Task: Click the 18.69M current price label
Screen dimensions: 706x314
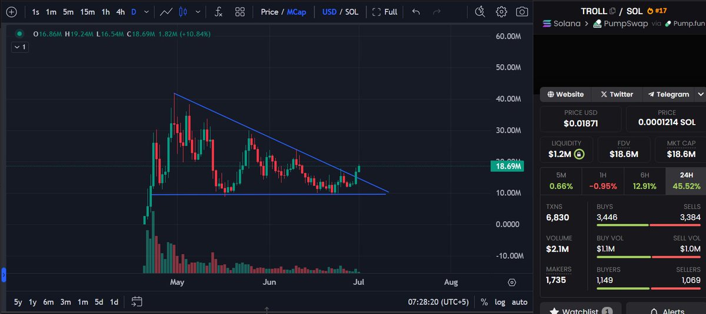Action: (506, 166)
